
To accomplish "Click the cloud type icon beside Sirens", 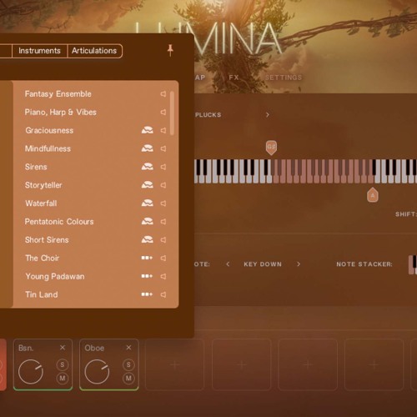I will [x=147, y=167].
